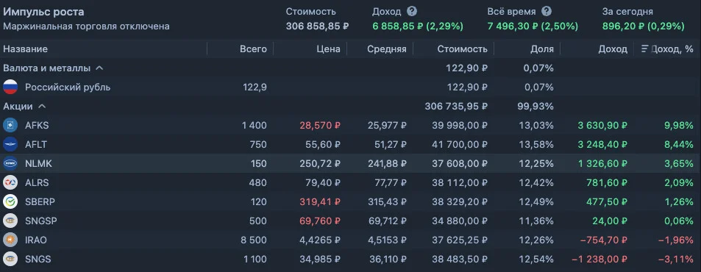Click income value 6 858,85 ₽ (2,29%)
The image size is (701, 272).
(418, 26)
